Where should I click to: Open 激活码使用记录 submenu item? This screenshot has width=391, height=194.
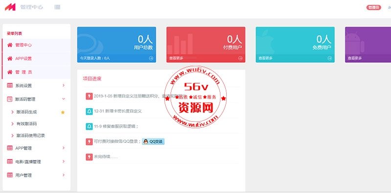click(x=31, y=136)
